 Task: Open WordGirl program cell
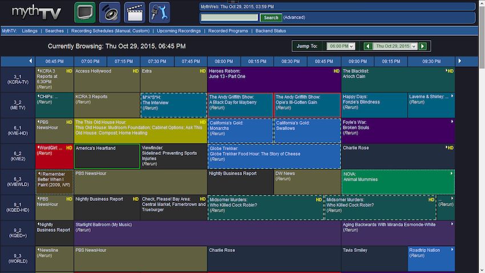(x=54, y=156)
